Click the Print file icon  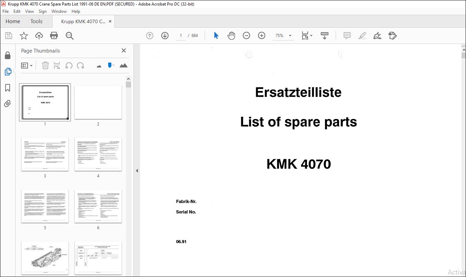tap(54, 36)
